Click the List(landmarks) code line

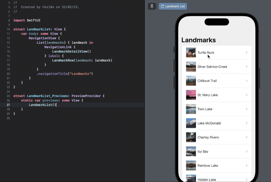[x=65, y=42]
